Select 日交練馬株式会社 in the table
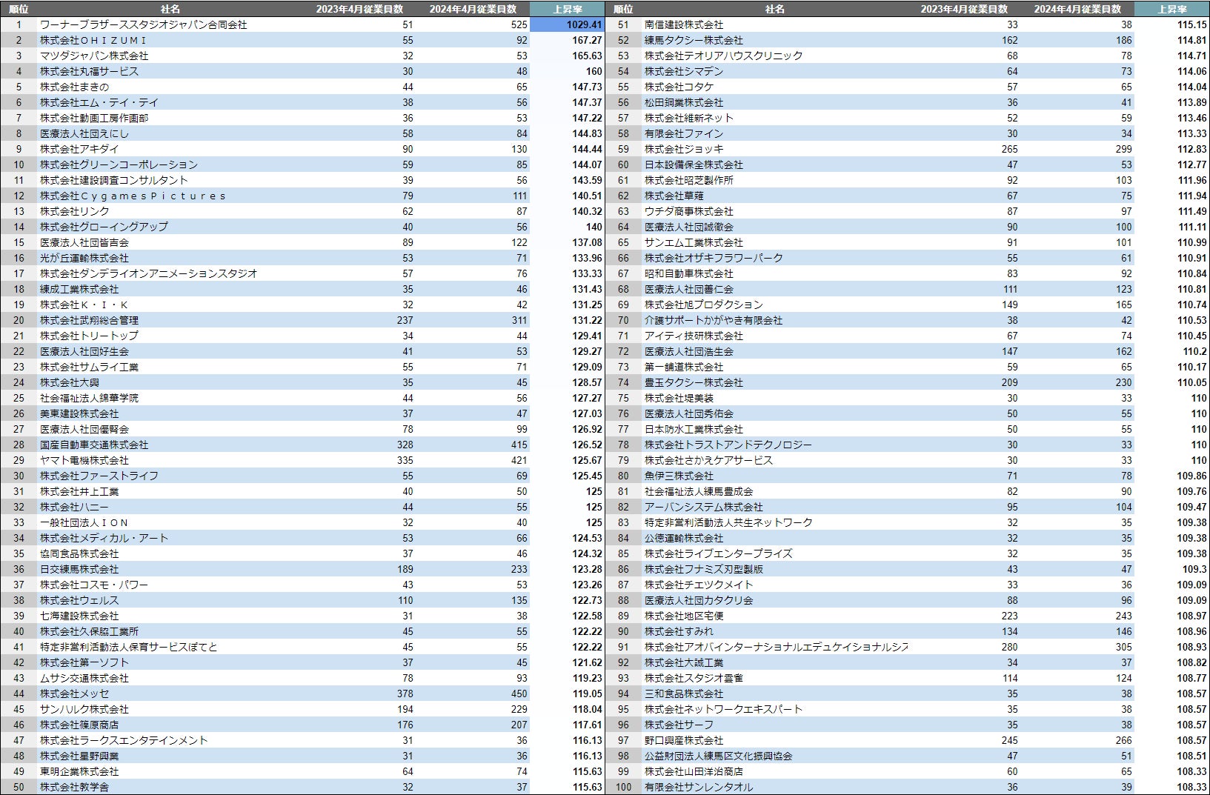Screen dimensions: 1210x795 [x=79, y=569]
